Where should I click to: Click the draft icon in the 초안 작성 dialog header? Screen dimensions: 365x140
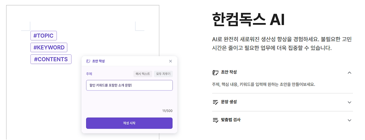[88, 61]
